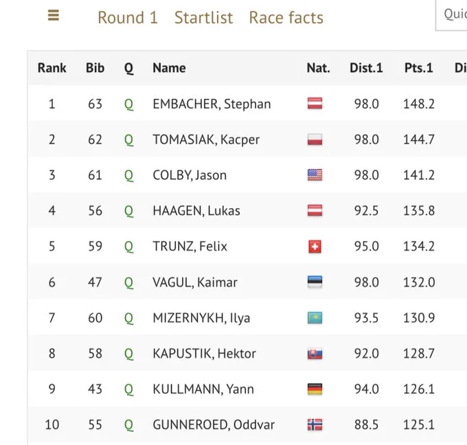Sort by the Pts.1 column header

418,68
